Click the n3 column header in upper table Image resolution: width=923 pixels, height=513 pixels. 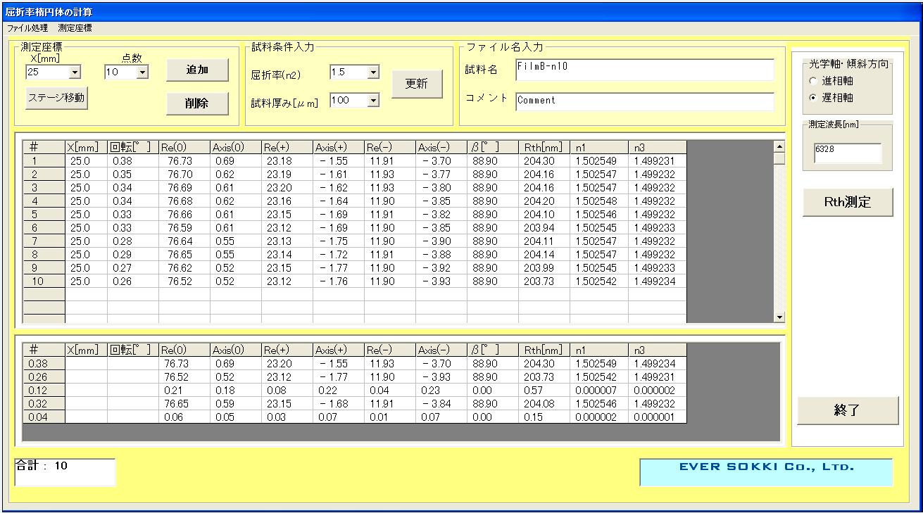(x=658, y=148)
